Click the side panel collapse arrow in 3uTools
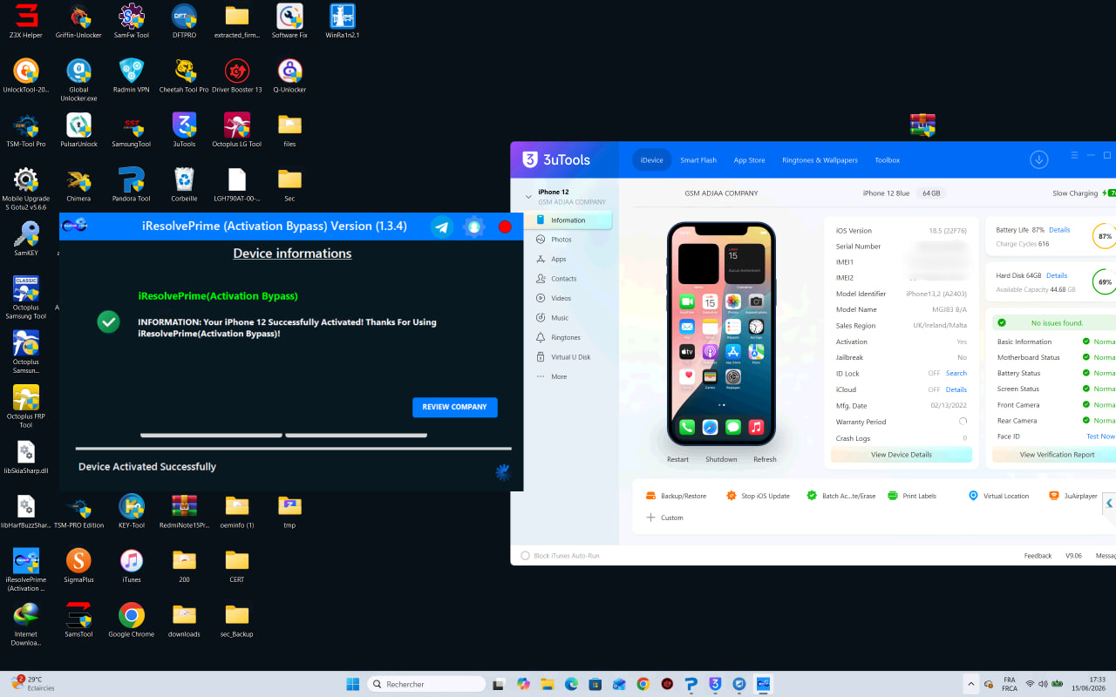Screen dimensions: 1116x697 (x=1110, y=503)
